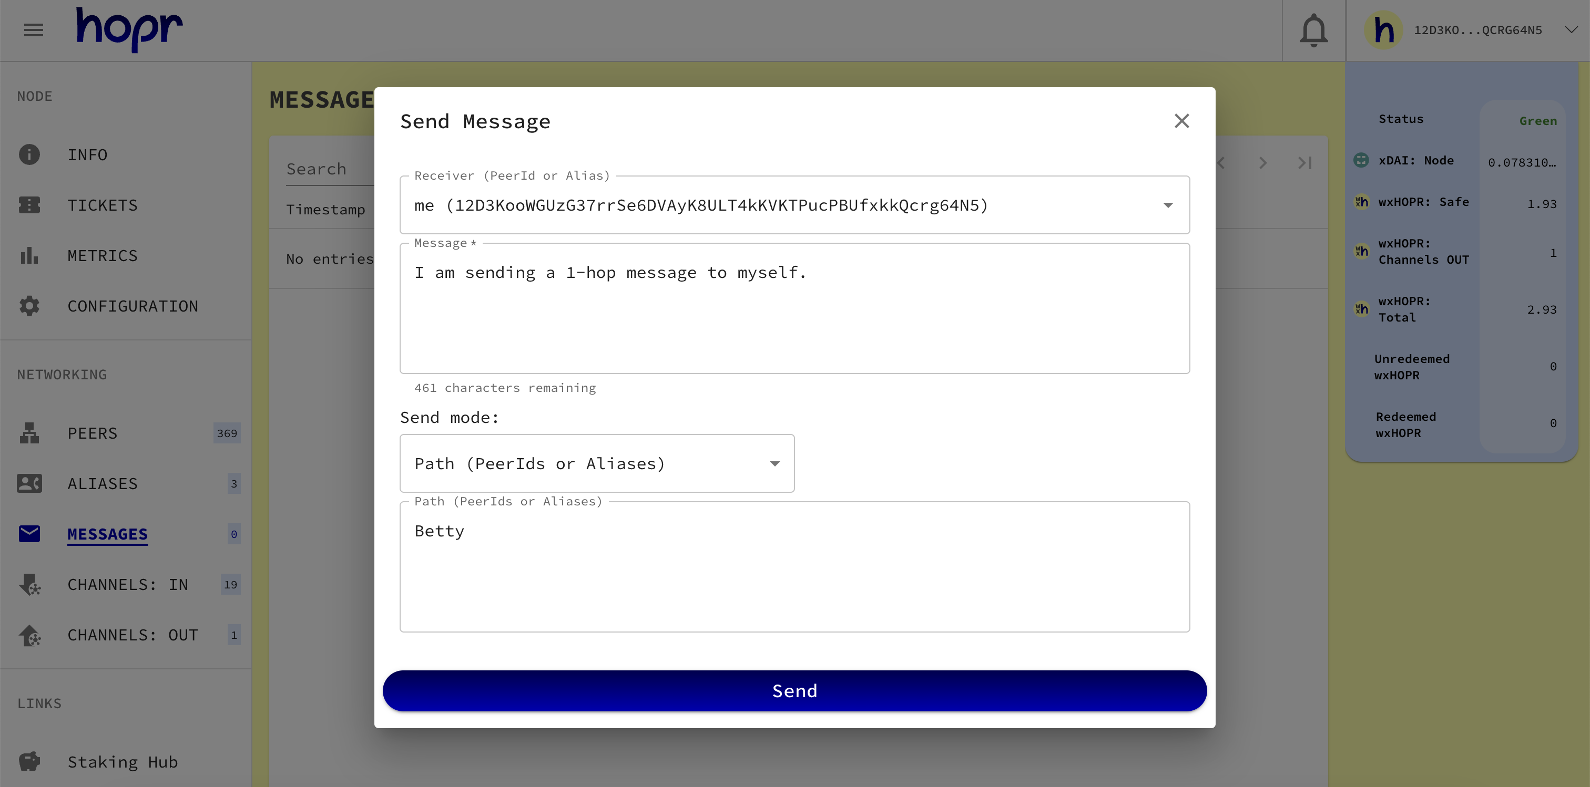Click the CONFIGURATION gear icon
1590x787 pixels.
(x=29, y=306)
